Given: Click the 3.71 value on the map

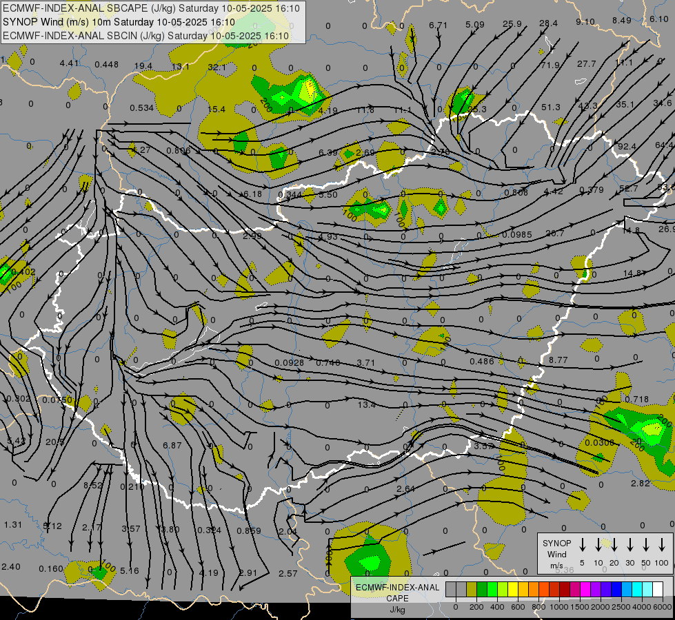Looking at the screenshot, I should point(366,363).
